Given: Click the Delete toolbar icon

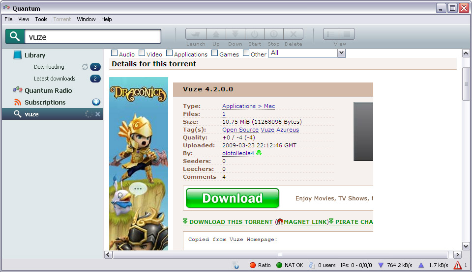Looking at the screenshot, I should click(293, 34).
